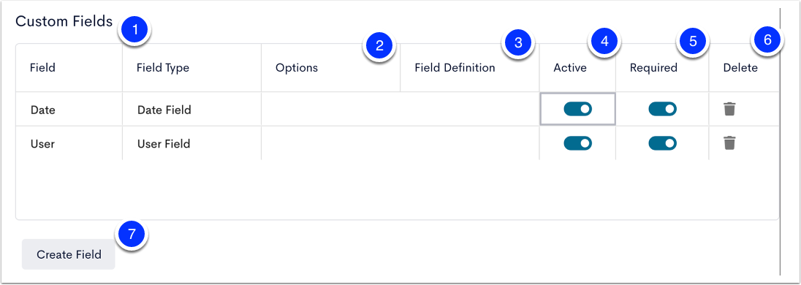The height and width of the screenshot is (285, 801).
Task: Click annotation marker number 2
Action: click(x=379, y=45)
